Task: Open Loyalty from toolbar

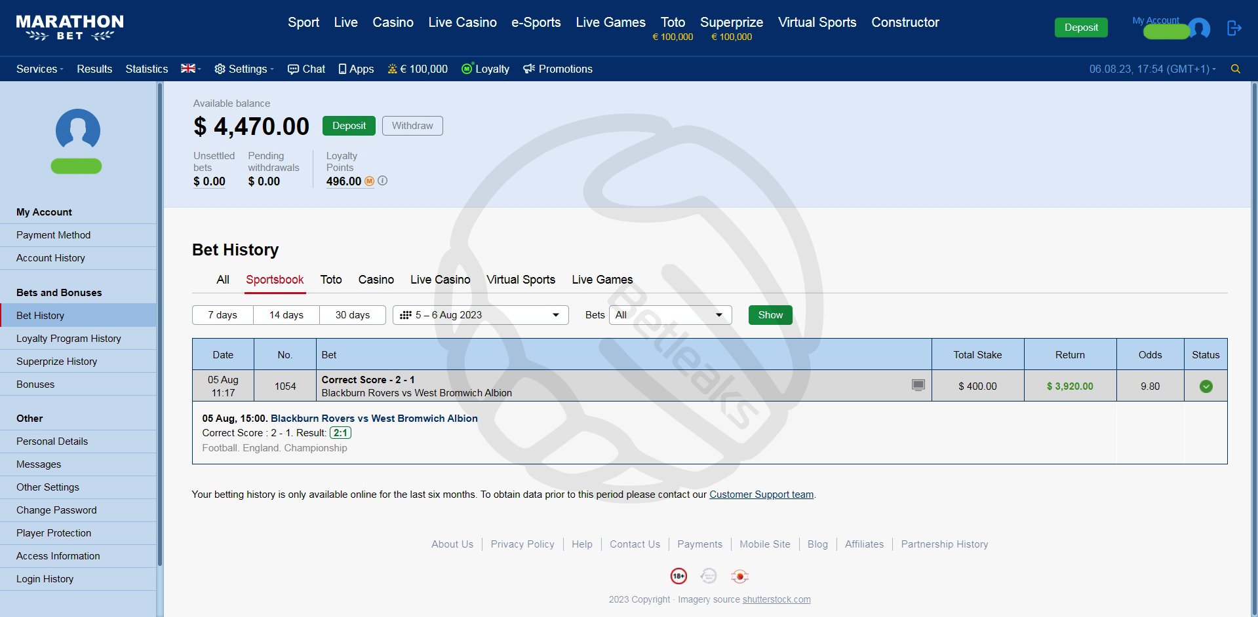Action: point(485,69)
